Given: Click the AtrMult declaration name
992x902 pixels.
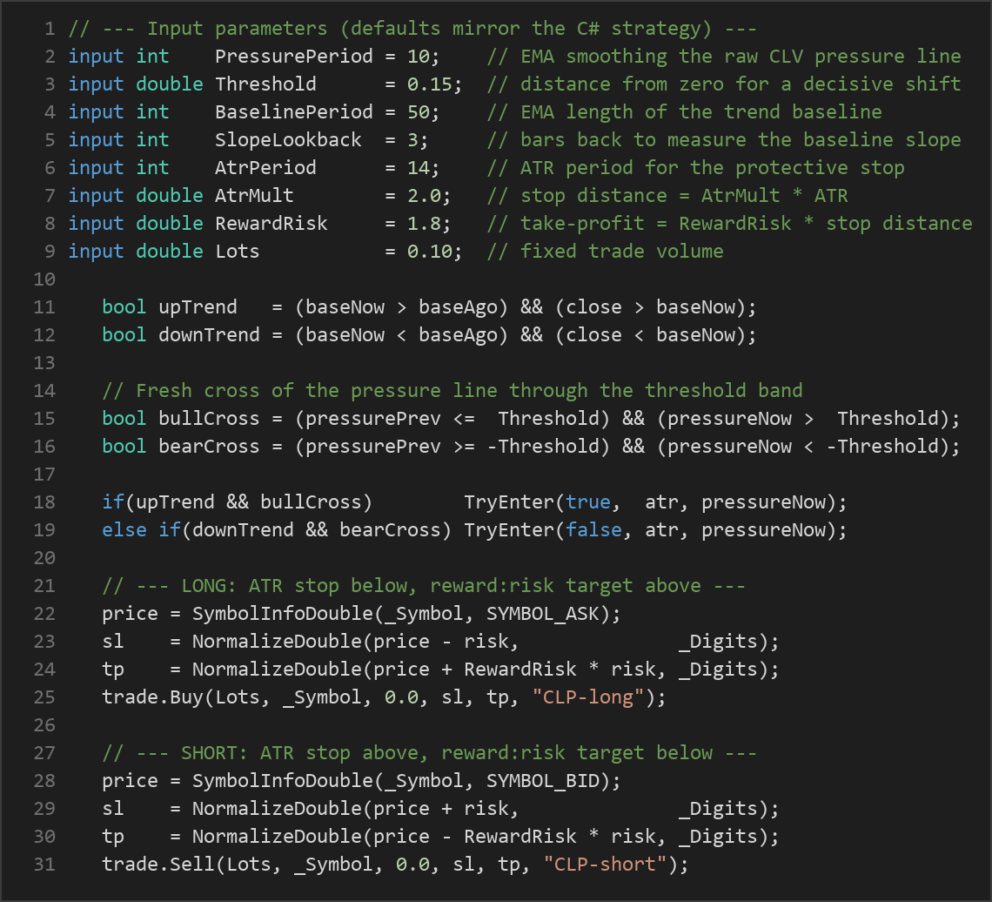Looking at the screenshot, I should [254, 196].
